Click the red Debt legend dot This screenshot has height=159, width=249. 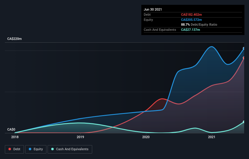[x=10, y=149]
